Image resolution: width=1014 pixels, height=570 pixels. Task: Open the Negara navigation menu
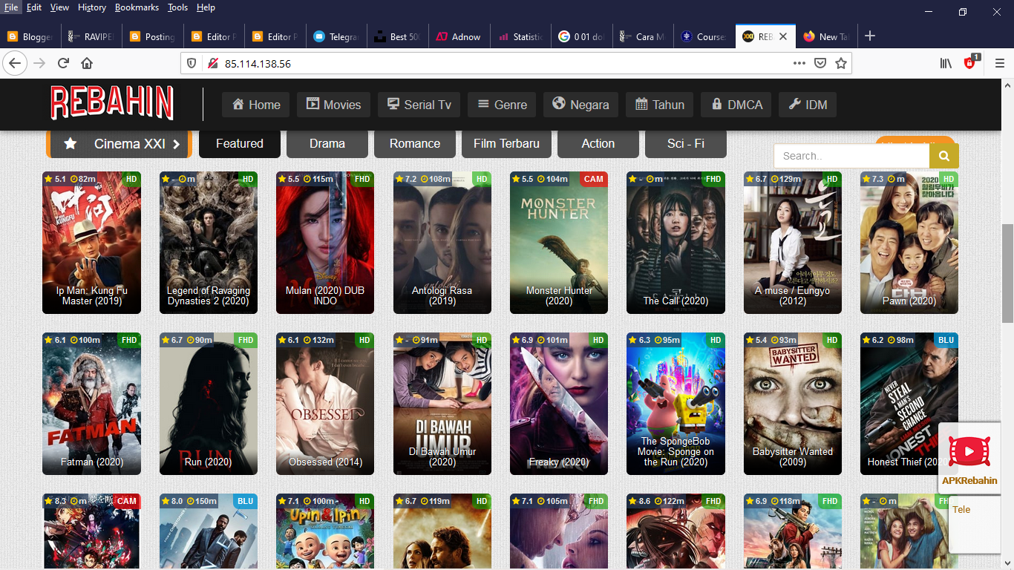[581, 105]
